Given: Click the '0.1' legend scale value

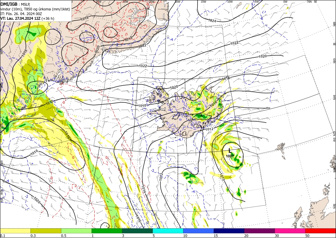Looking at the screenshot, I should 2,236.
